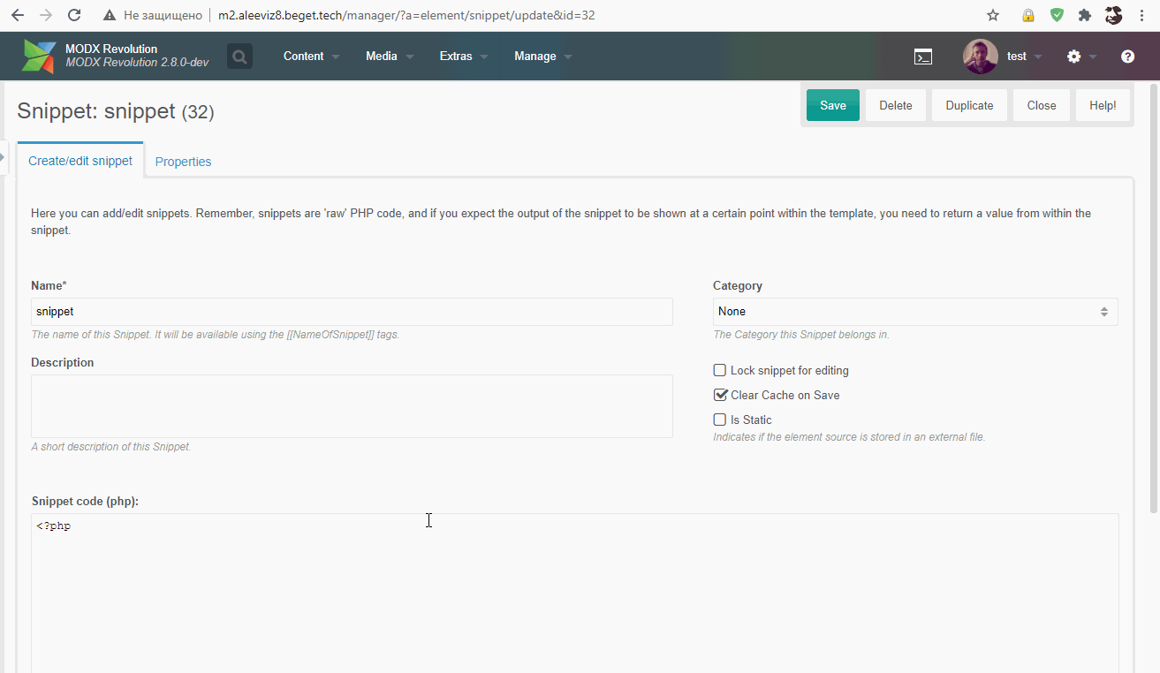Open the Category dropdown showing None
1160x673 pixels.
[915, 312]
